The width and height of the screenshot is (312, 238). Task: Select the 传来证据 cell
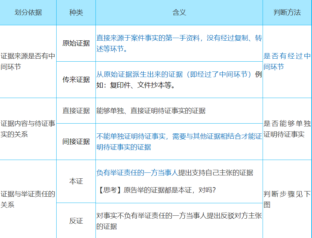76,80
